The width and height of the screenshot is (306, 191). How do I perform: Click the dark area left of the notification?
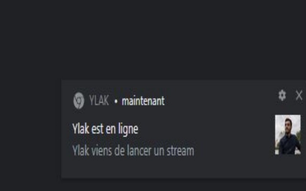click(x=30, y=128)
